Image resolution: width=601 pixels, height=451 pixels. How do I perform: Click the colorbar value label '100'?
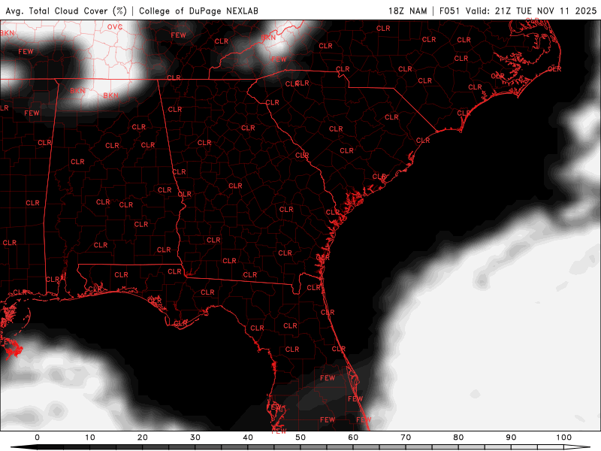(x=564, y=437)
